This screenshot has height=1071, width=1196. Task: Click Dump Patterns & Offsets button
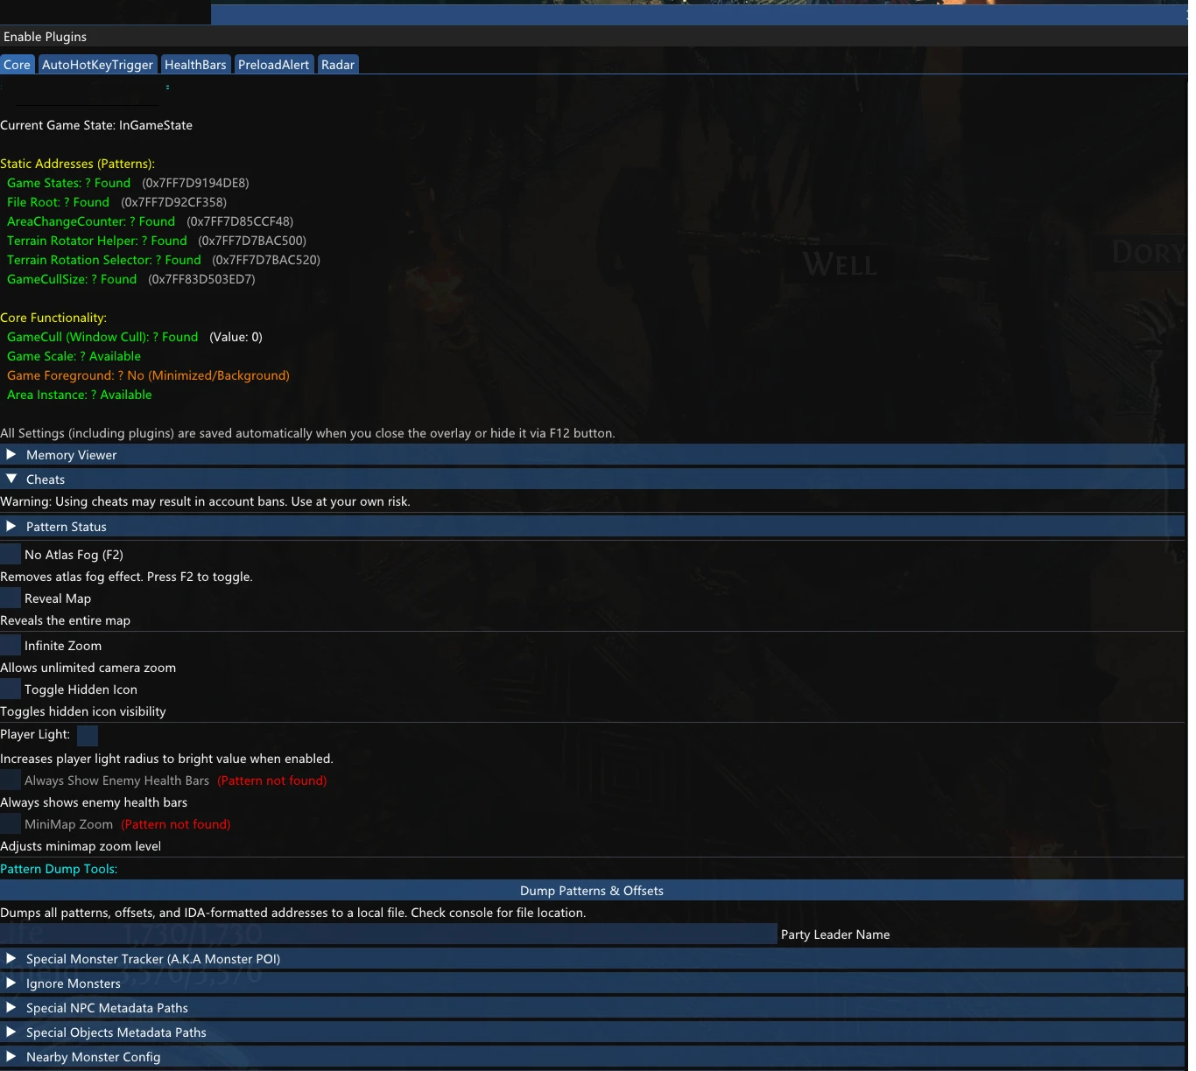point(592,891)
